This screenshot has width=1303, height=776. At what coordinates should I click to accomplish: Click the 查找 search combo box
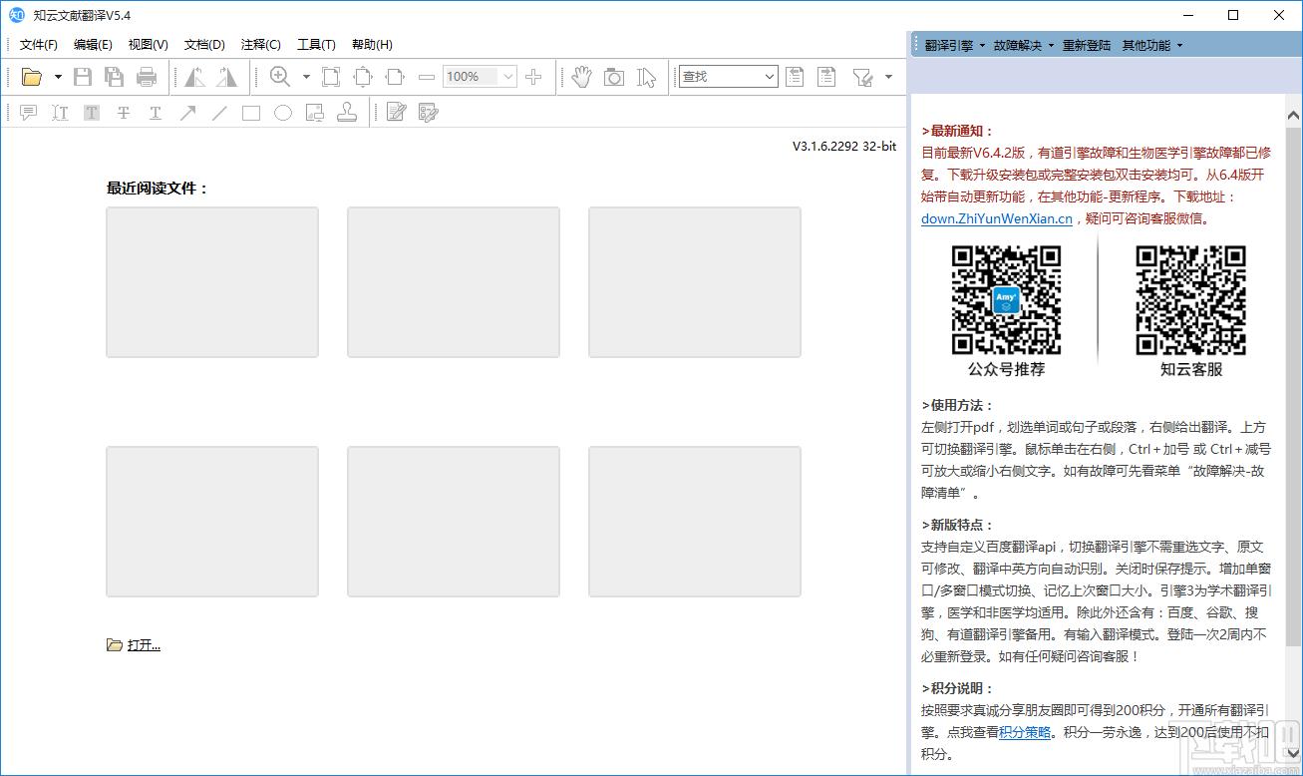click(x=727, y=77)
